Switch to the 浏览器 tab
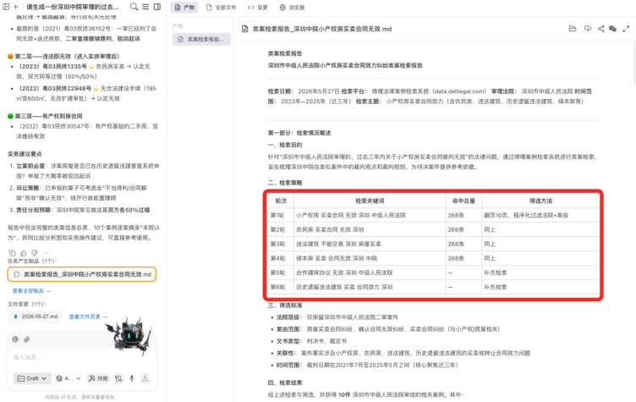This screenshot has height=402, width=636. point(292,8)
